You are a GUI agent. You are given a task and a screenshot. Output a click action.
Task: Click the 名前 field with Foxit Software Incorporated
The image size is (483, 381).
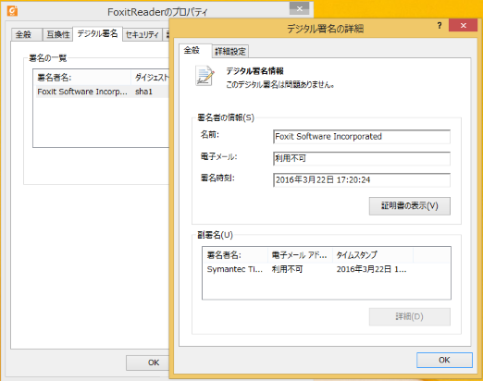(362, 137)
